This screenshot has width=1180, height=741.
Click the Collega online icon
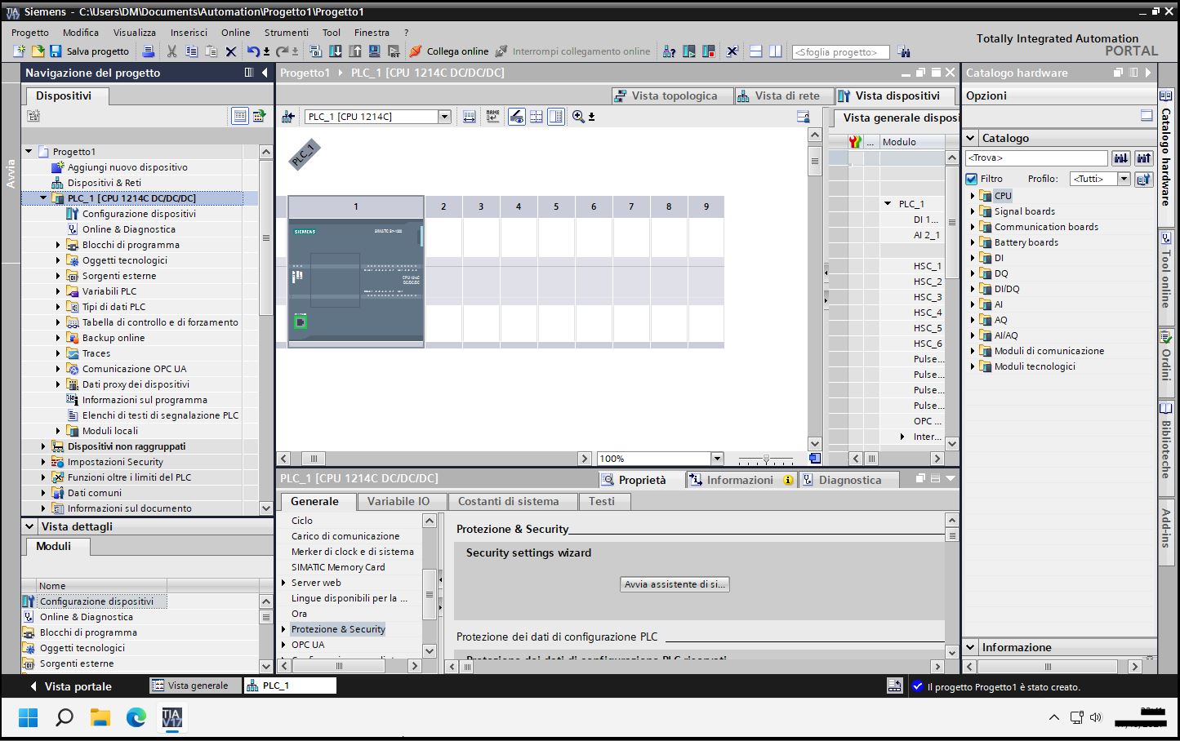[x=416, y=51]
